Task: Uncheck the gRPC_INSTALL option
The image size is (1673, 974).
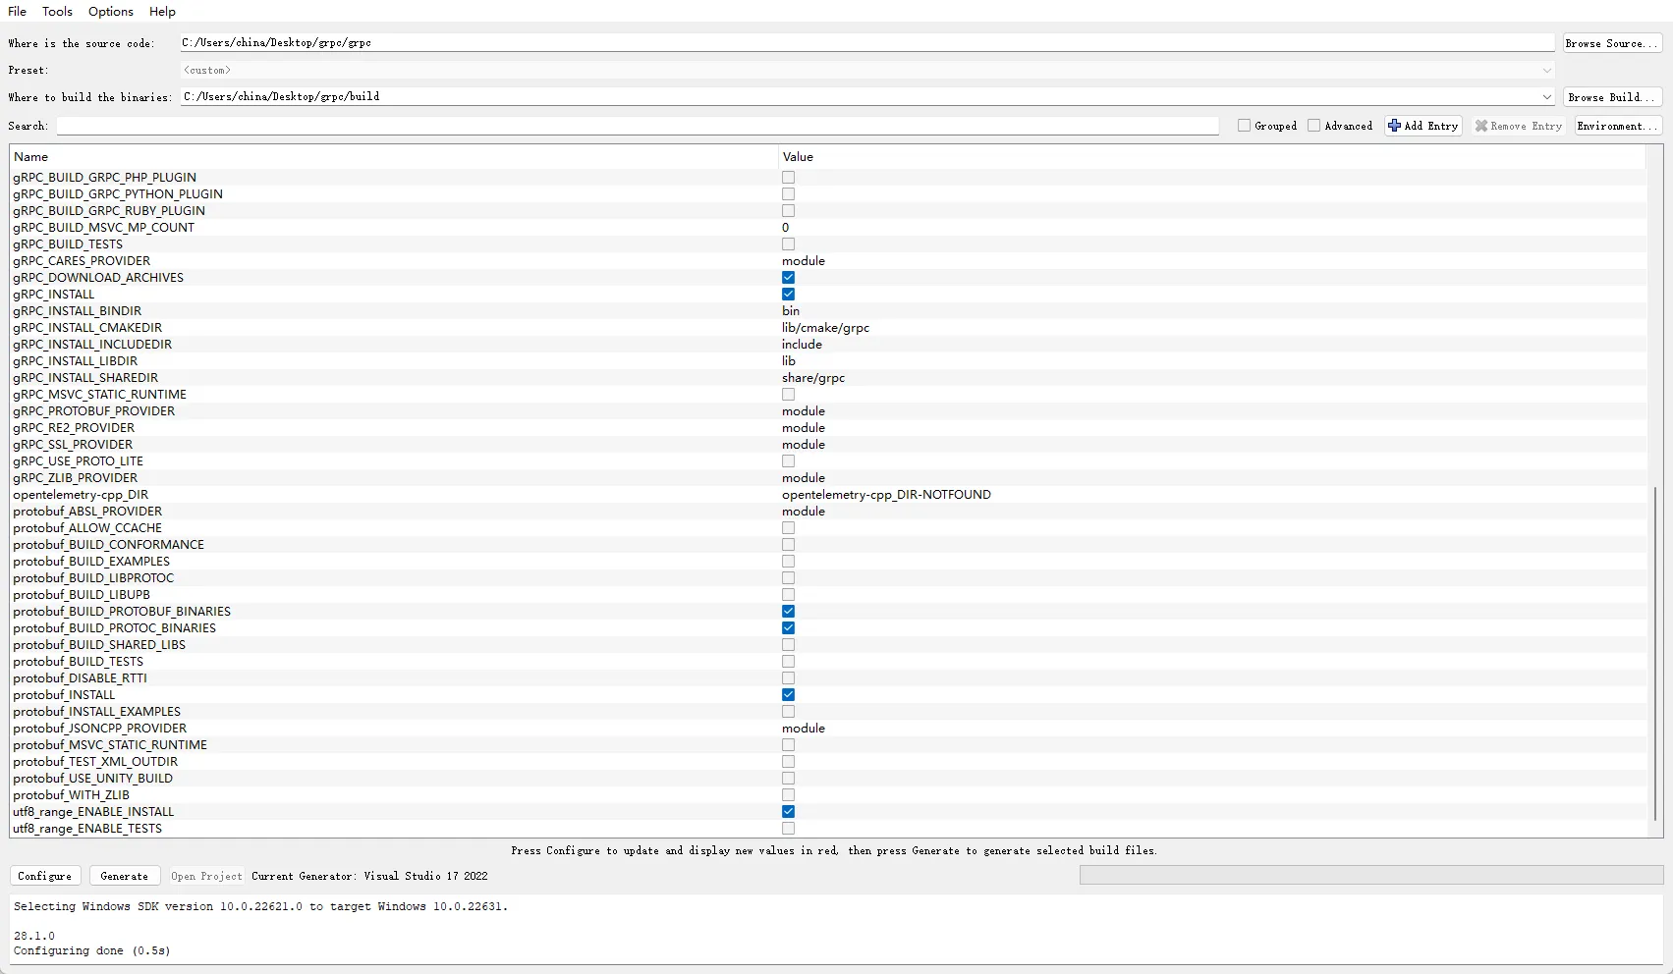Action: tap(788, 295)
